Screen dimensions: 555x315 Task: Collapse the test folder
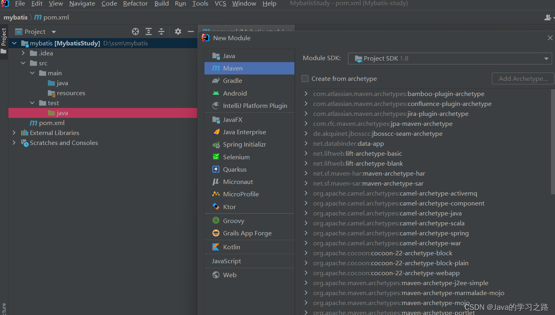tap(33, 103)
